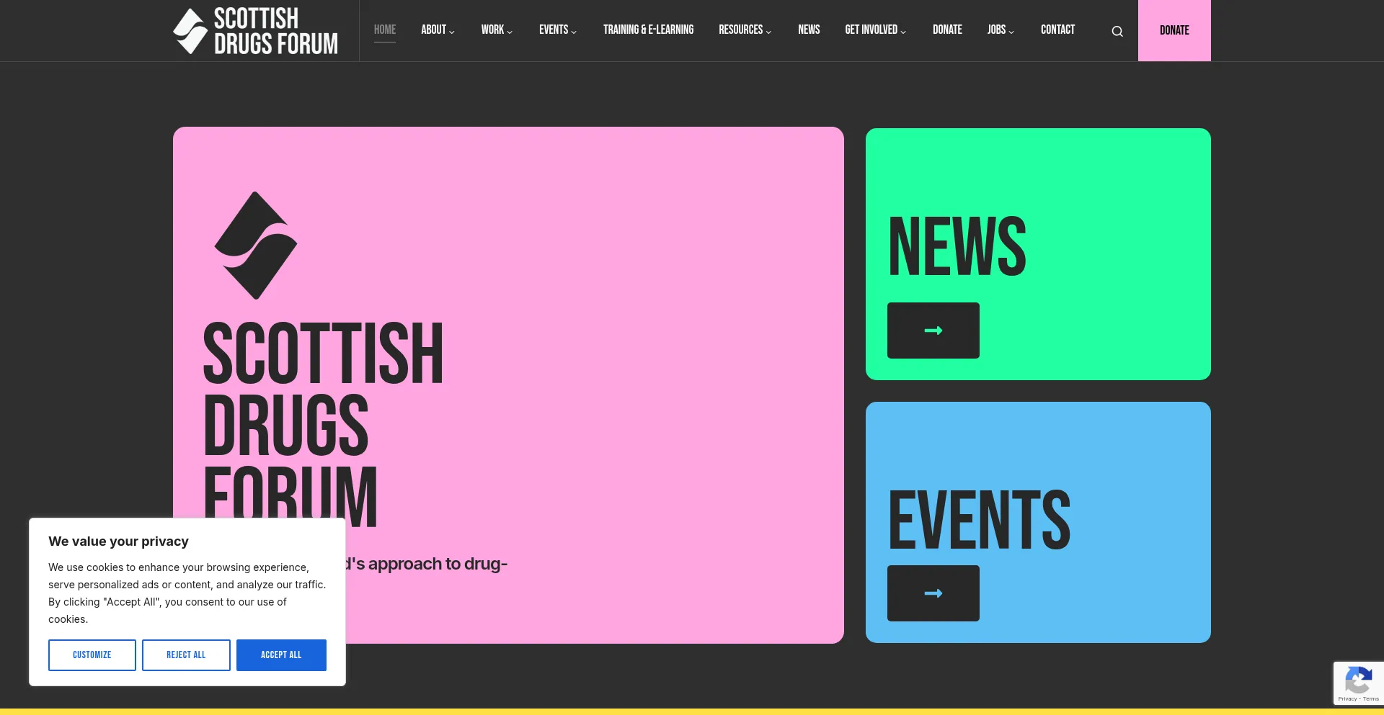Click the Scottish Drugs Forum header logo
Screen dimensions: 1384x715
(256, 31)
